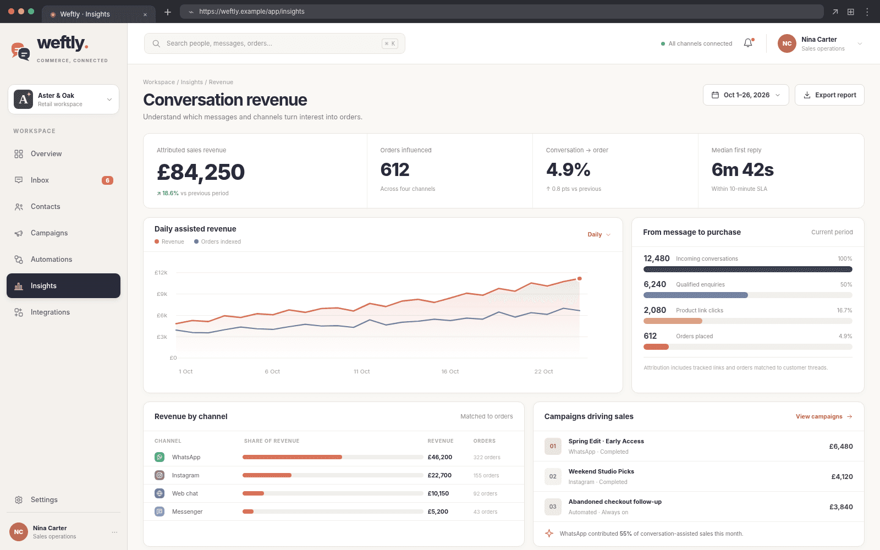The width and height of the screenshot is (880, 550).
Task: Open Inbox in sidebar
Action: tap(64, 180)
